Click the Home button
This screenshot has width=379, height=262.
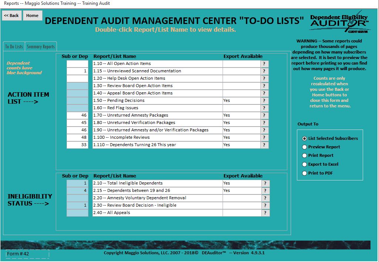point(33,15)
